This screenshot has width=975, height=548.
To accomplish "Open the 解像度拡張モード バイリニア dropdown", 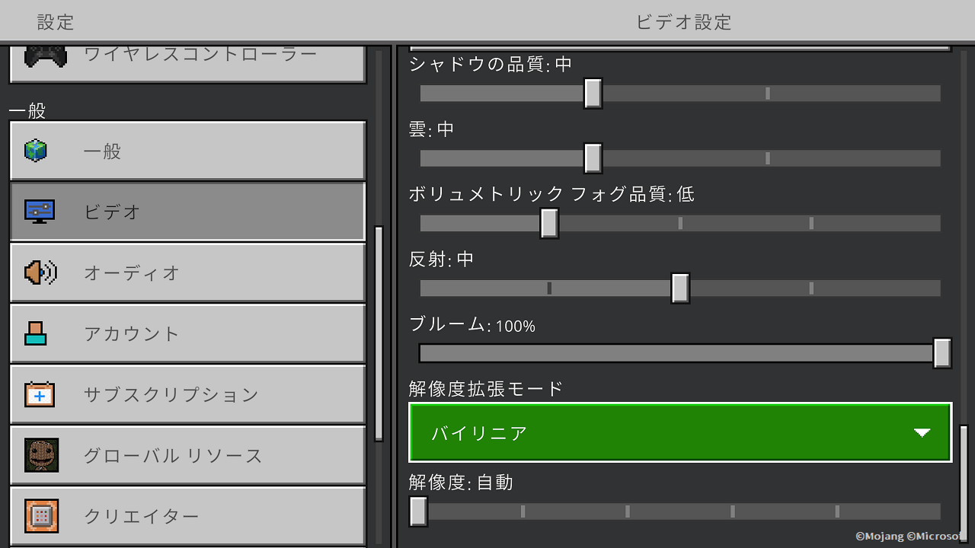I will click(x=680, y=432).
